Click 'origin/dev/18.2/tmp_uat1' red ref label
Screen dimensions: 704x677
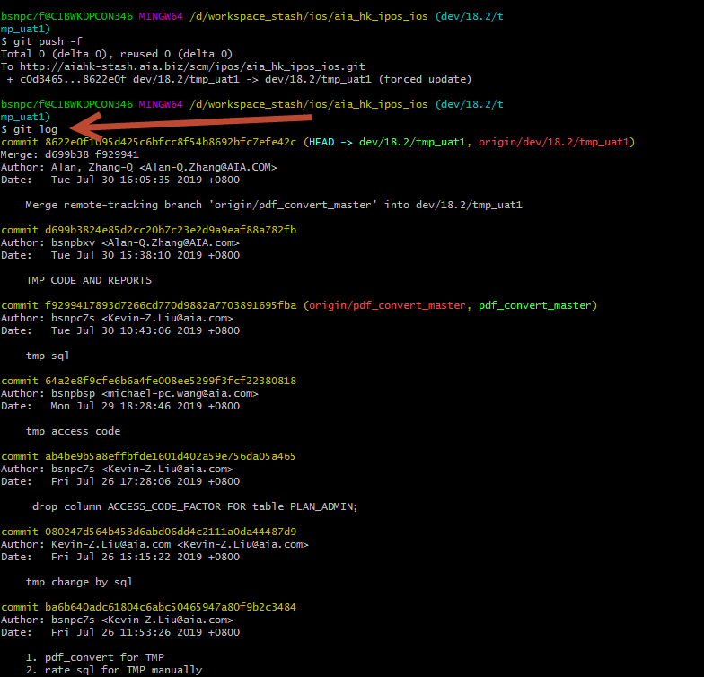(x=553, y=142)
